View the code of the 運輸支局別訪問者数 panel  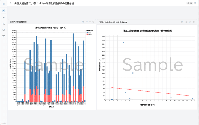coord(90,22)
